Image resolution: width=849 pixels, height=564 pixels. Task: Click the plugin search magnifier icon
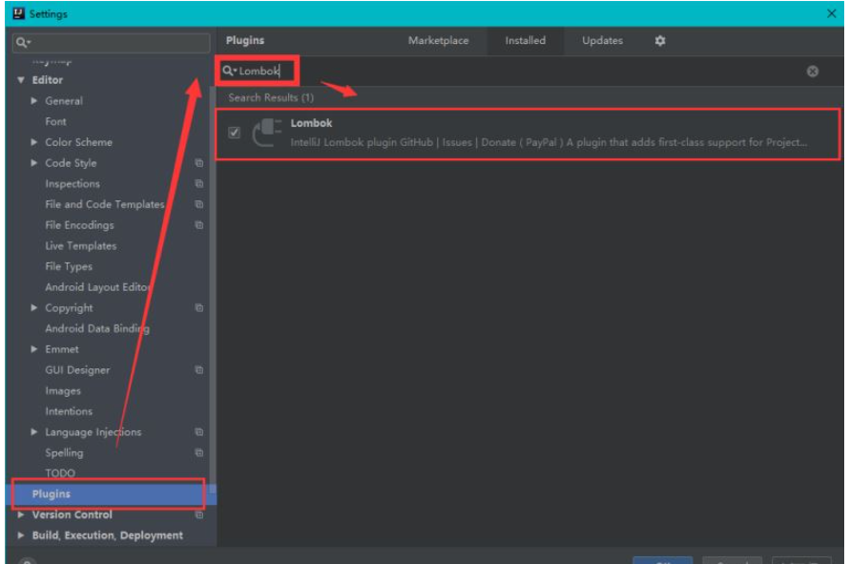(x=229, y=71)
